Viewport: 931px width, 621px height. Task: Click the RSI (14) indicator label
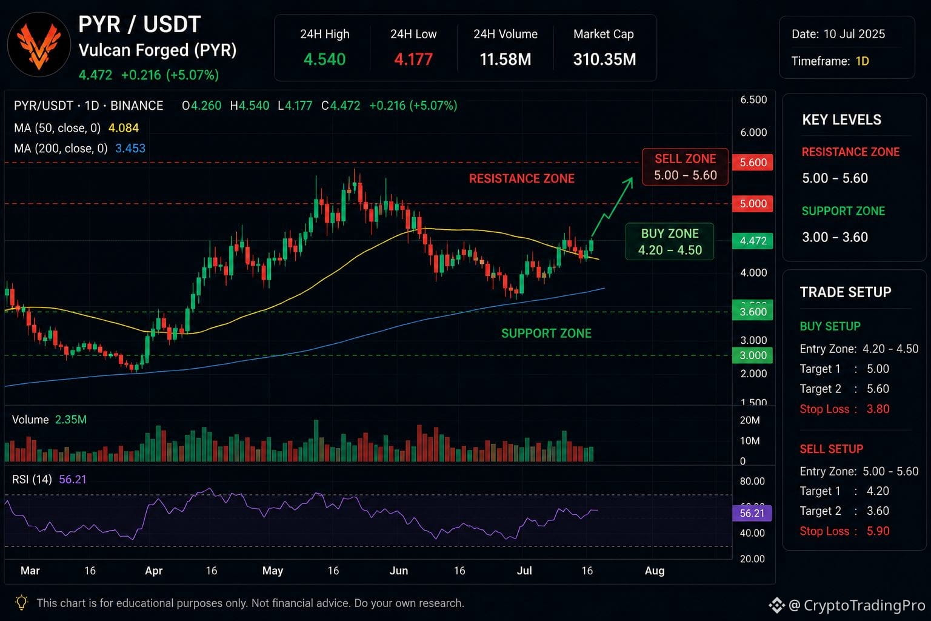32,480
